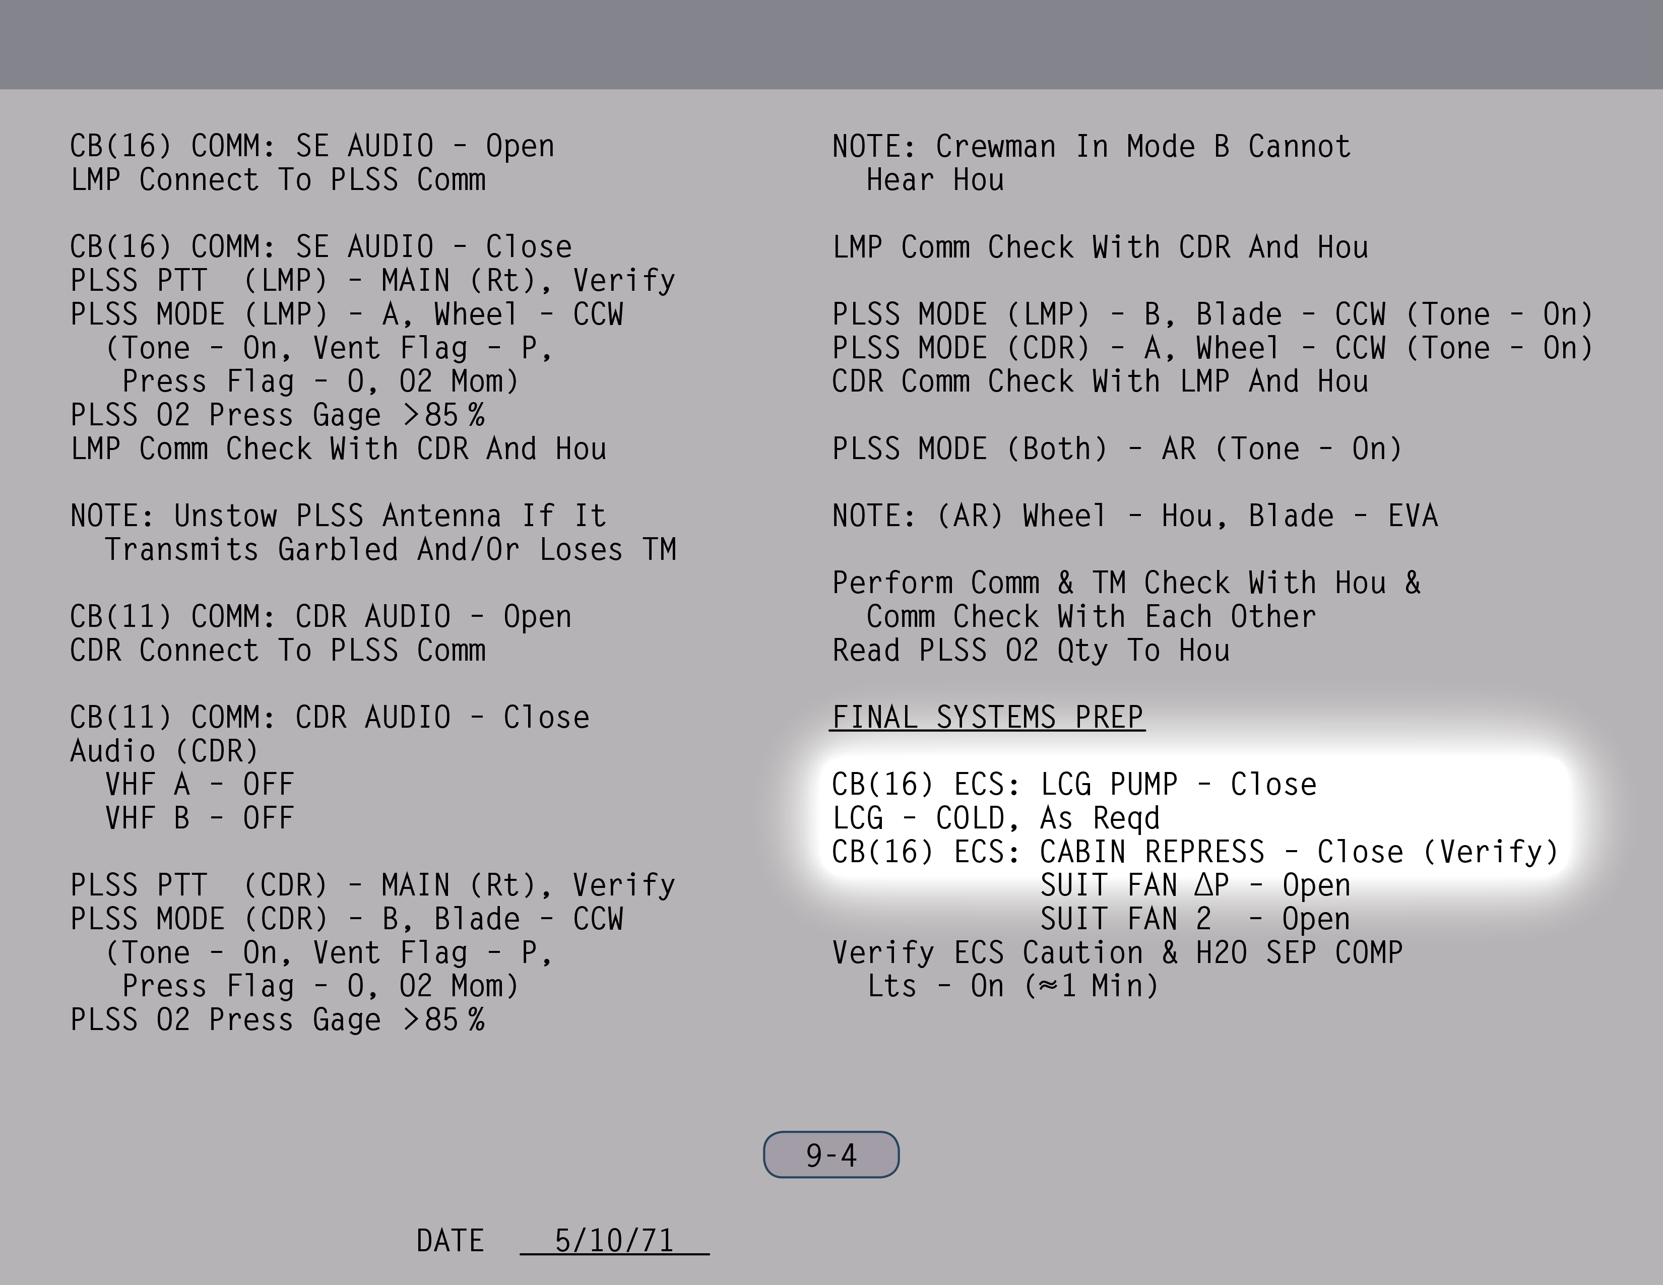Select CB(11) COMM: CDR AUDIO - Open step
Screen dimensions: 1663x1285
click(x=321, y=617)
